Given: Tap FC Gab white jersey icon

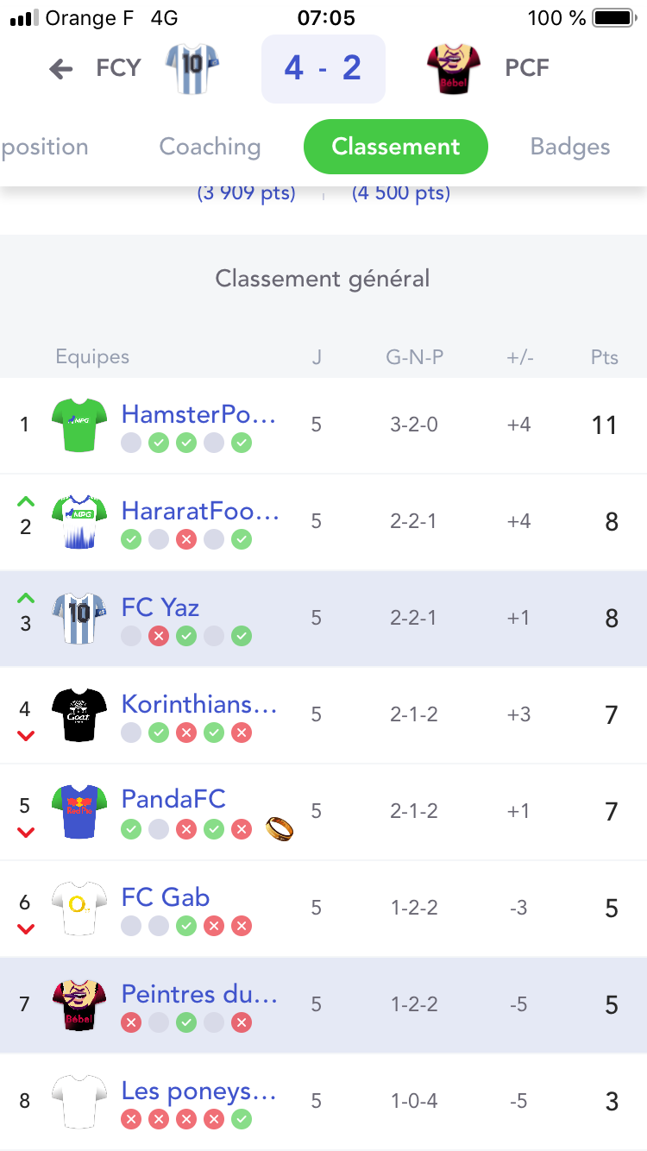Looking at the screenshot, I should tap(79, 908).
